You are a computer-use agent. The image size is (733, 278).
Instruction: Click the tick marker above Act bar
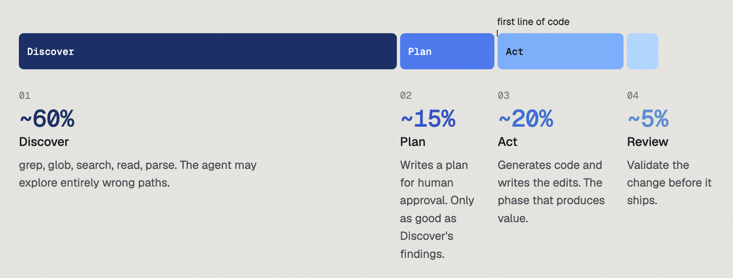click(x=497, y=33)
